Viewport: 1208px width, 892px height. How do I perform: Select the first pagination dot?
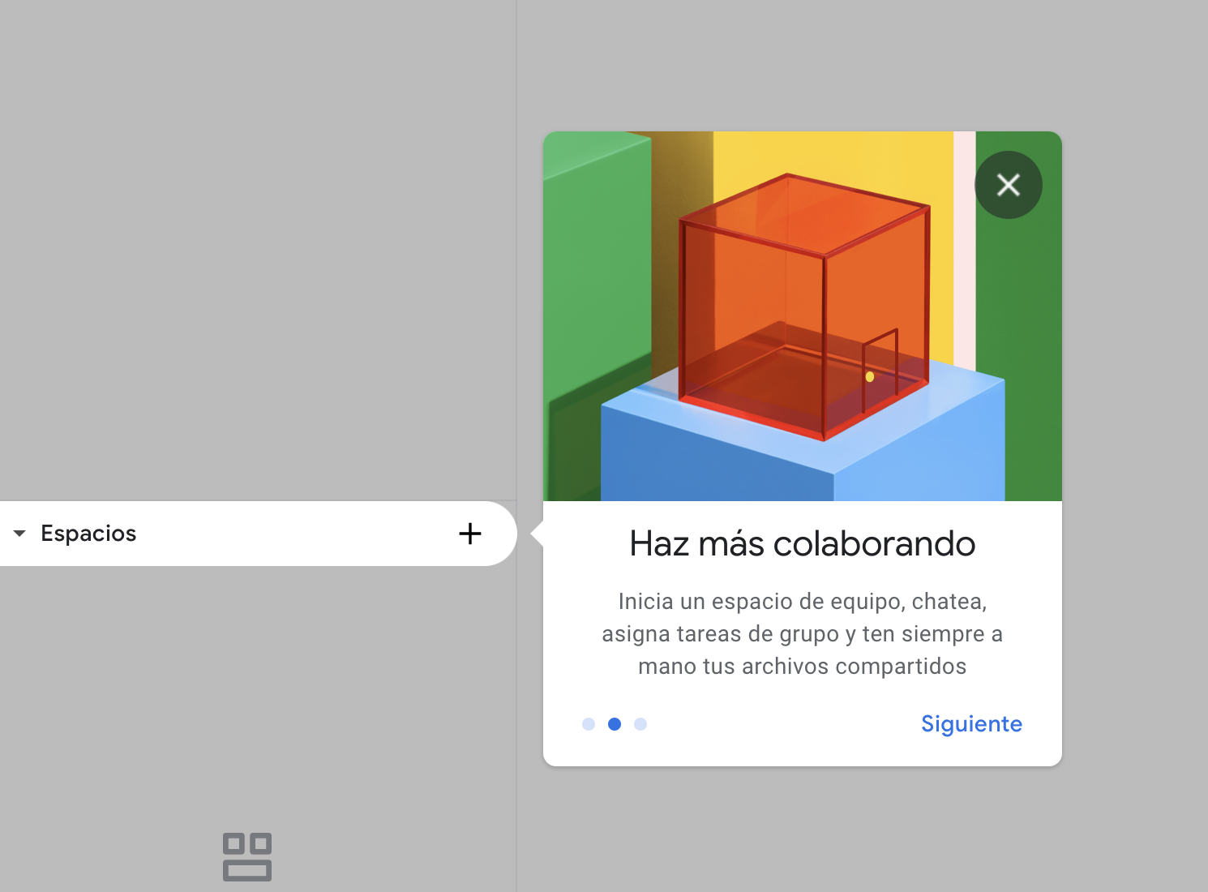[x=589, y=724]
